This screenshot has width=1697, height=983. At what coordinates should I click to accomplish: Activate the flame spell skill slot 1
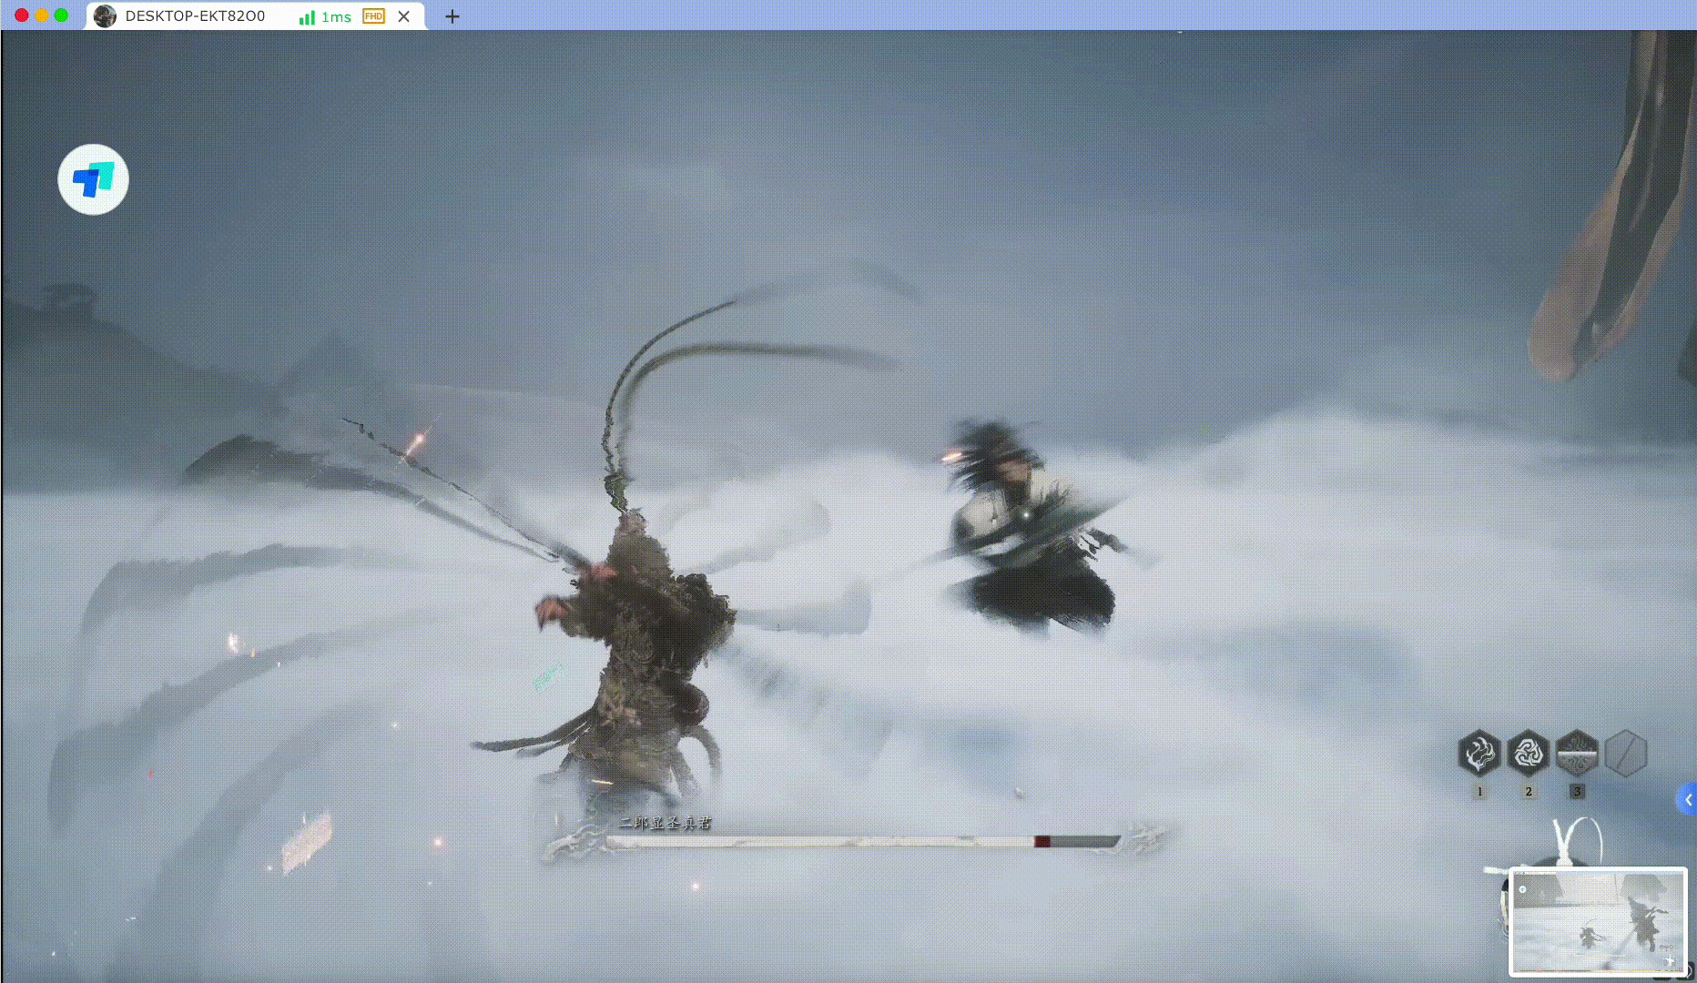(x=1479, y=754)
